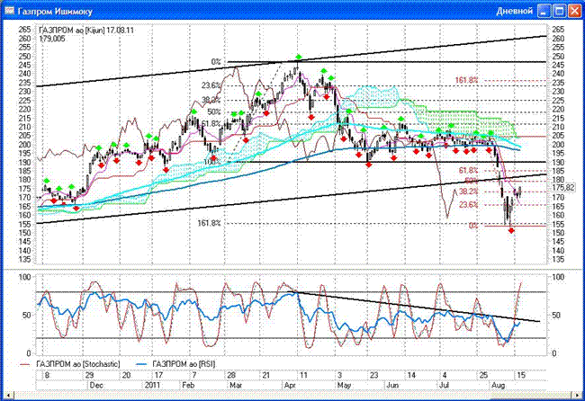Image resolution: width=585 pixels, height=401 pixels.
Task: Click the black '50%' Fibonacci label
Action: [x=214, y=111]
